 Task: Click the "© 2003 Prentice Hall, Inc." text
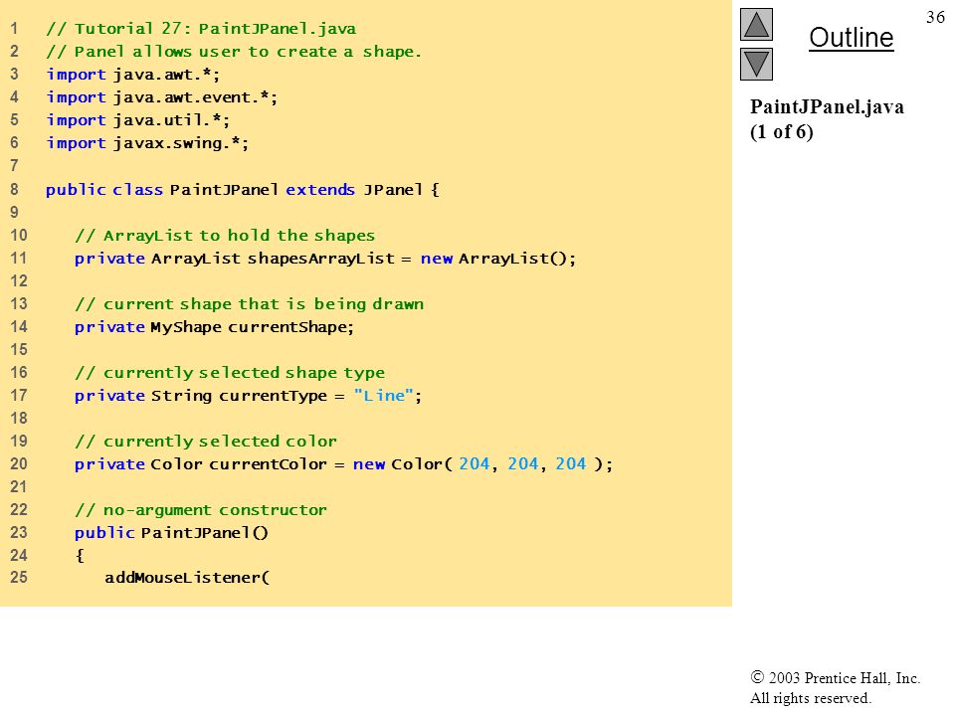click(835, 677)
